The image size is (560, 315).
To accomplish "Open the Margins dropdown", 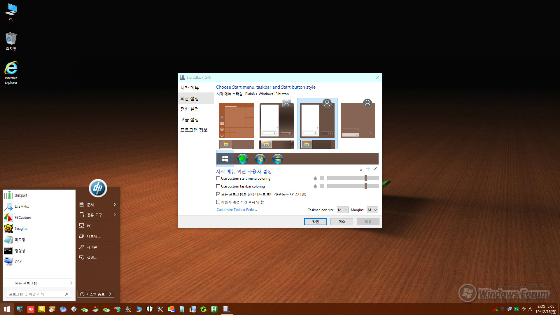I will pyautogui.click(x=372, y=210).
